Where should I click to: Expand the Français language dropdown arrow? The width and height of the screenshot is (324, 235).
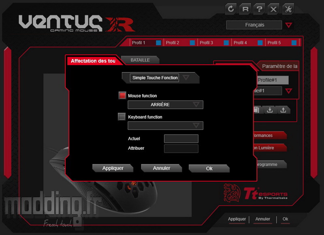click(289, 25)
